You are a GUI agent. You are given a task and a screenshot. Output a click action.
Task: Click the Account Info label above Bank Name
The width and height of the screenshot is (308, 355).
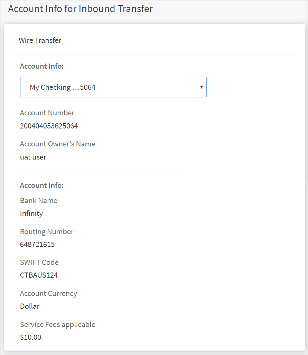(42, 185)
